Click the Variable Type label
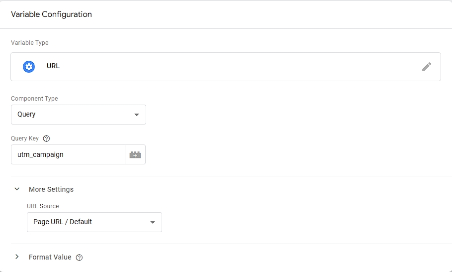Image resolution: width=452 pixels, height=272 pixels. click(30, 43)
